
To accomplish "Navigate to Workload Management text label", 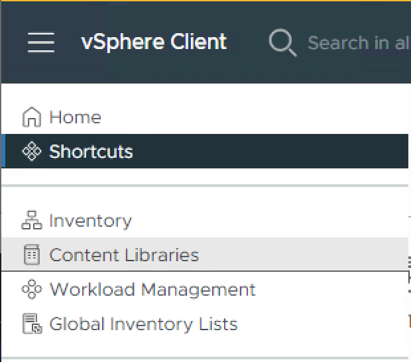I will pyautogui.click(x=152, y=290).
